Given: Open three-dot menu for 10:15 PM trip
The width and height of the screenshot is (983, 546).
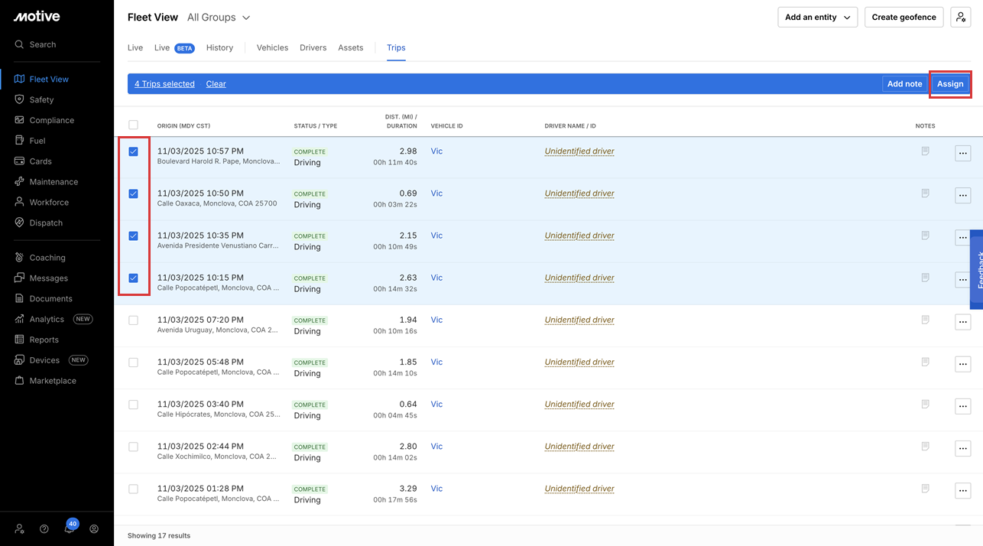Looking at the screenshot, I should [x=962, y=280].
